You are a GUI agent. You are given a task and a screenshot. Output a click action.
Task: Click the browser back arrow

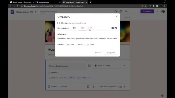tap(10, 6)
